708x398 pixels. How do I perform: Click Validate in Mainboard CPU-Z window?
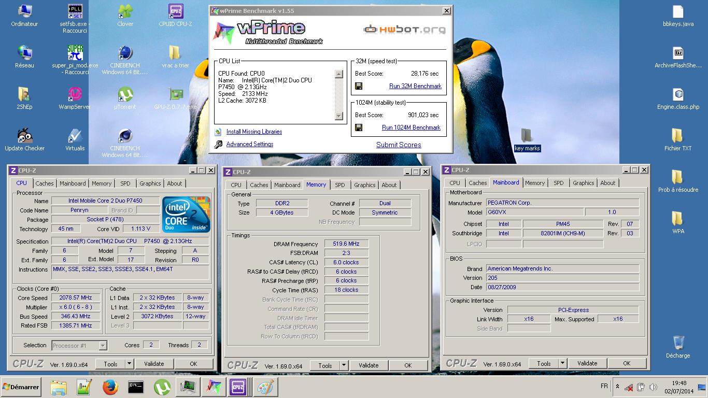click(587, 363)
